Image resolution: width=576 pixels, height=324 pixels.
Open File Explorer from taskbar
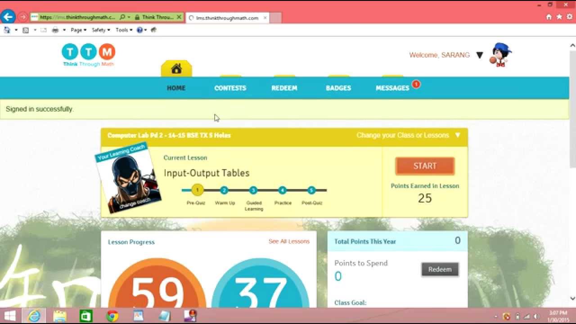tap(60, 316)
